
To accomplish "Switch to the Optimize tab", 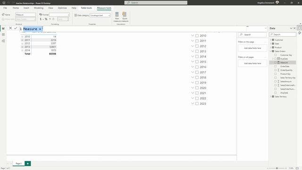I will [62, 8].
